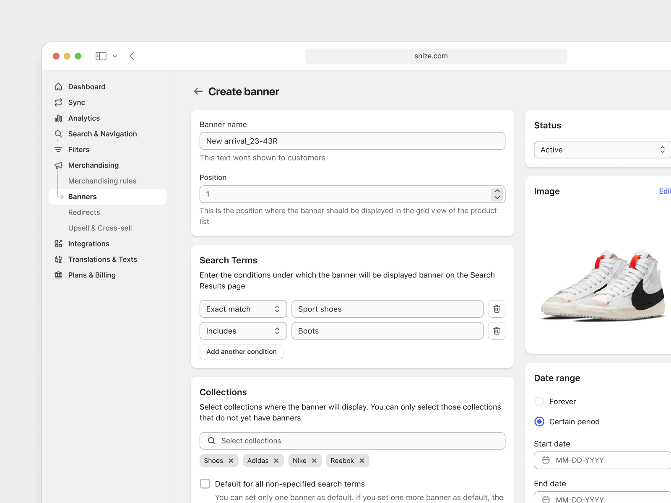The height and width of the screenshot is (503, 671).
Task: Remove the Adidas collection tag
Action: [x=276, y=461]
